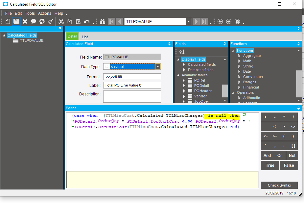Image resolution: width=304 pixels, height=203 pixels.
Task: Insert the And operator
Action: (x=267, y=155)
